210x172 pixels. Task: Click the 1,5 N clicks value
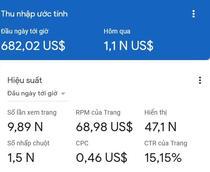click(x=21, y=158)
